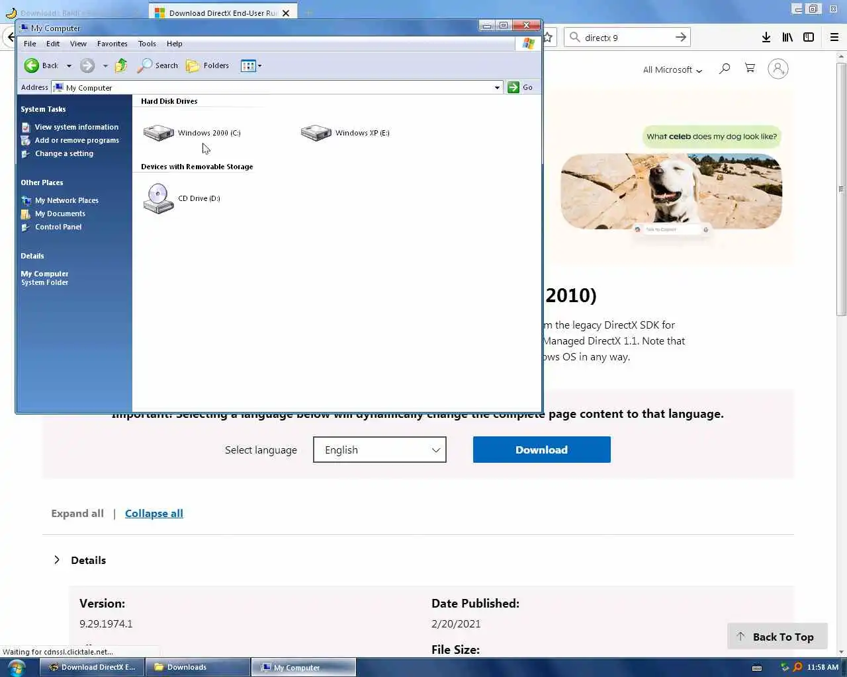Select the Windows 2000 (C:) drive

coord(192,133)
